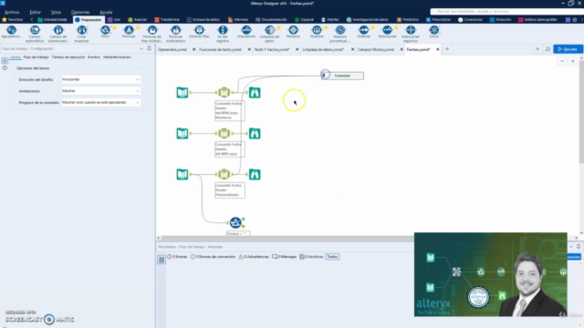Open the Ayuda menu
The height and width of the screenshot is (328, 584).
coord(106,12)
